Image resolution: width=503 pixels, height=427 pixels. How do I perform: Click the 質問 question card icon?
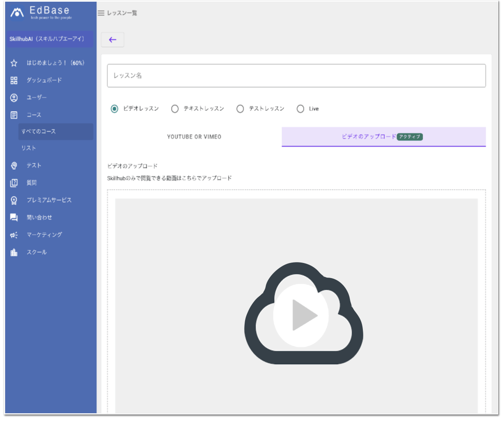click(x=14, y=183)
